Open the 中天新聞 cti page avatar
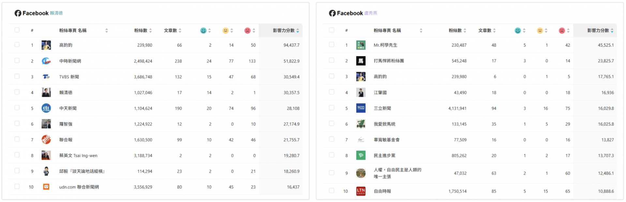Image resolution: width=626 pixels, height=202 pixels. tap(46, 108)
